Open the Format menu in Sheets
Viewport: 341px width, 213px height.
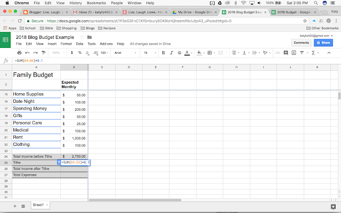[66, 44]
